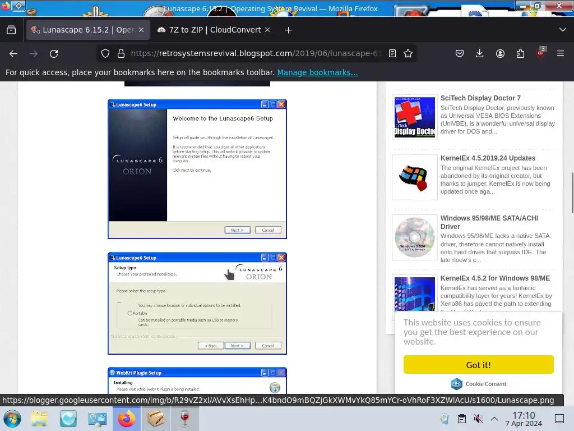The width and height of the screenshot is (574, 431).
Task: Toggle reader view icon in address bar
Action: pyautogui.click(x=392, y=53)
